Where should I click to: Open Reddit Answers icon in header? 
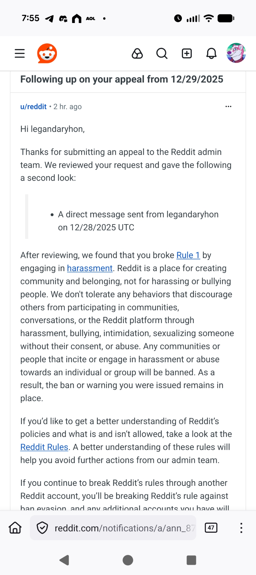click(x=137, y=53)
